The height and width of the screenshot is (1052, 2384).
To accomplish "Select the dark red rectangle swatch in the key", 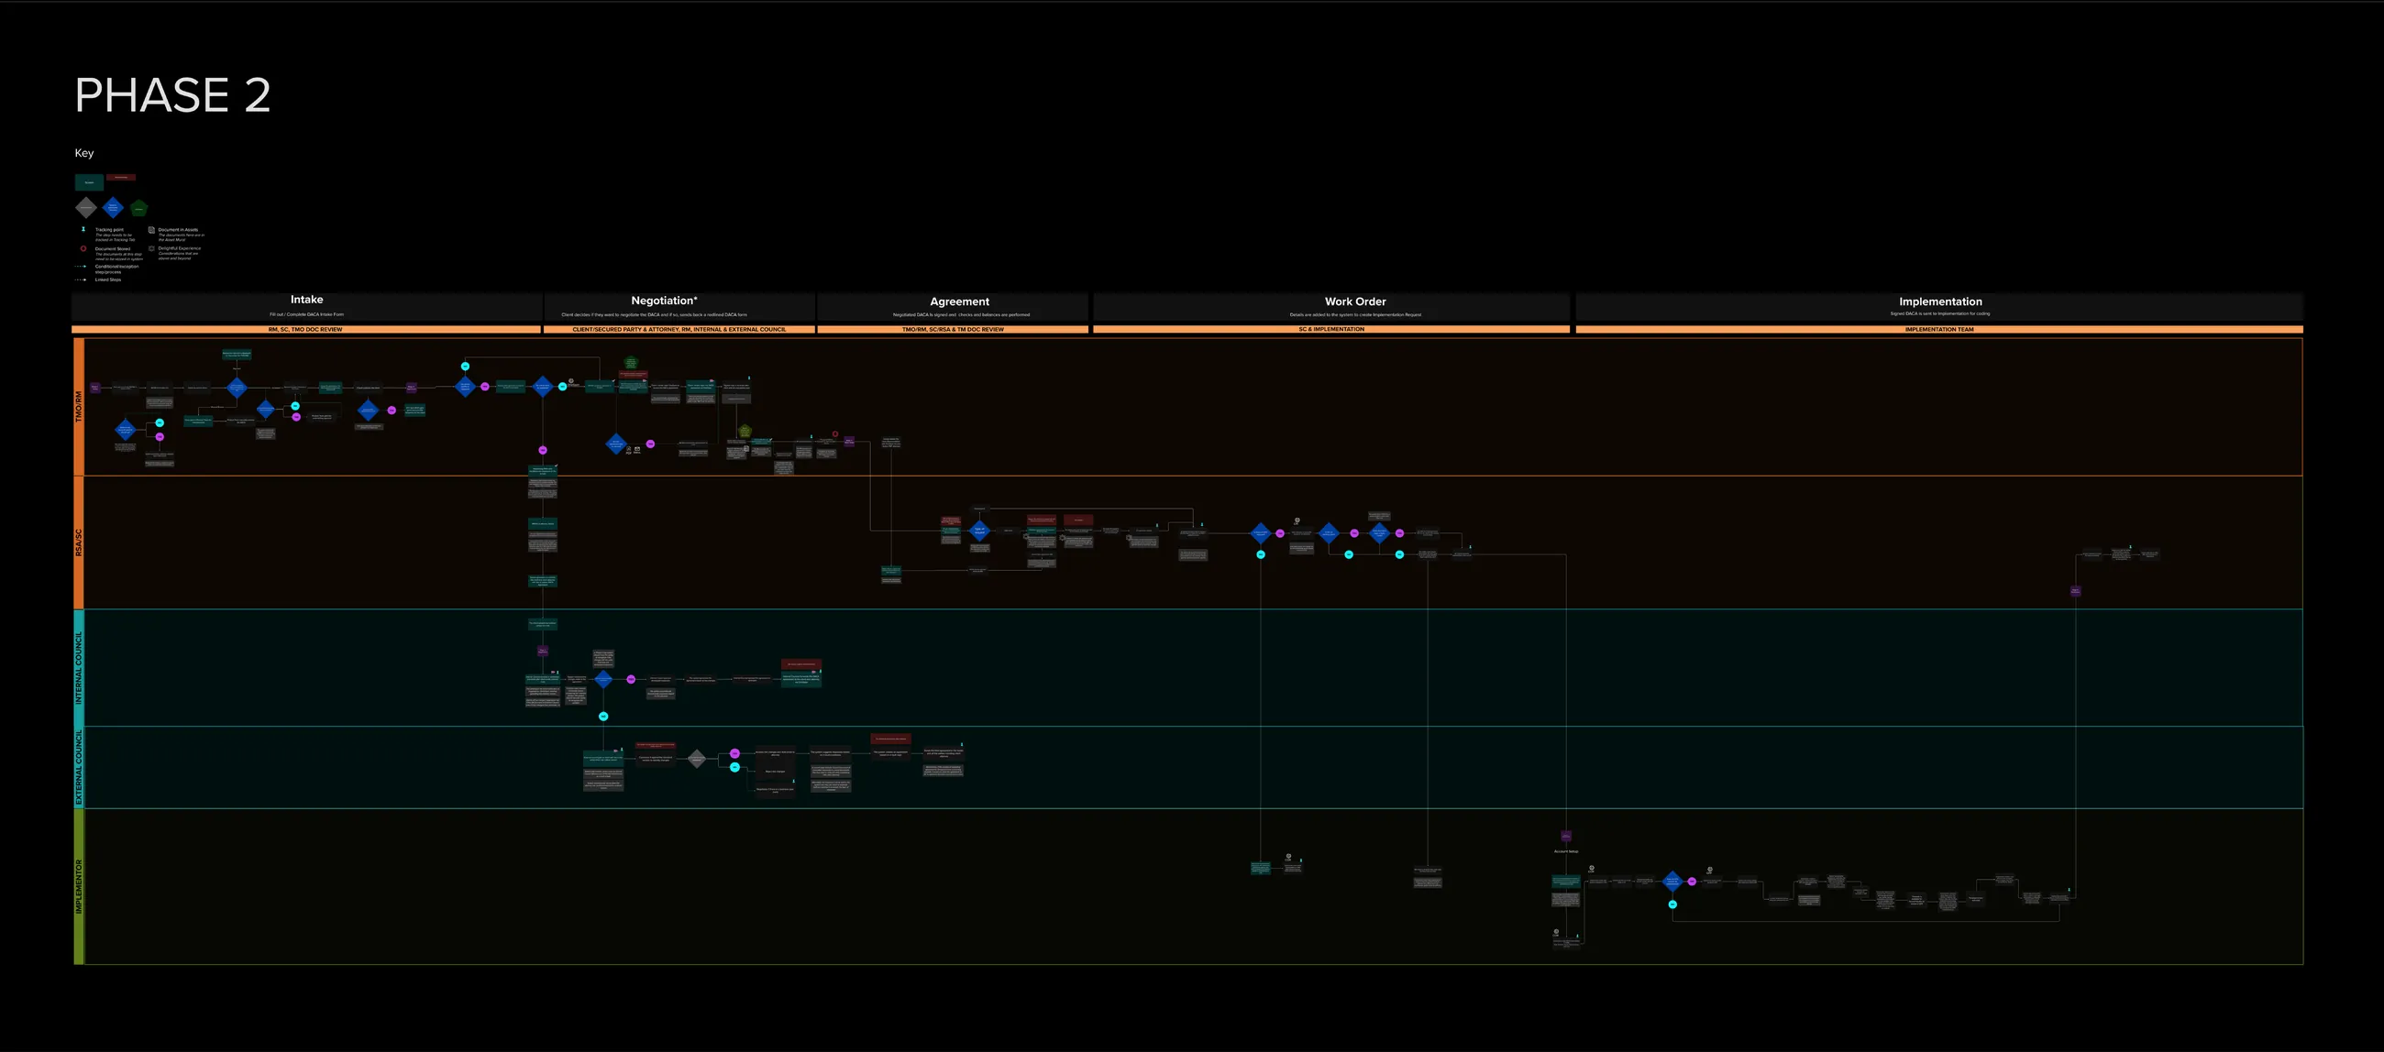I will 121,178.
